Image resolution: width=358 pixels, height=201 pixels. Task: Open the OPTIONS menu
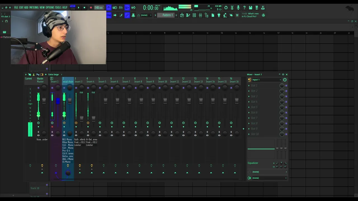(50, 8)
